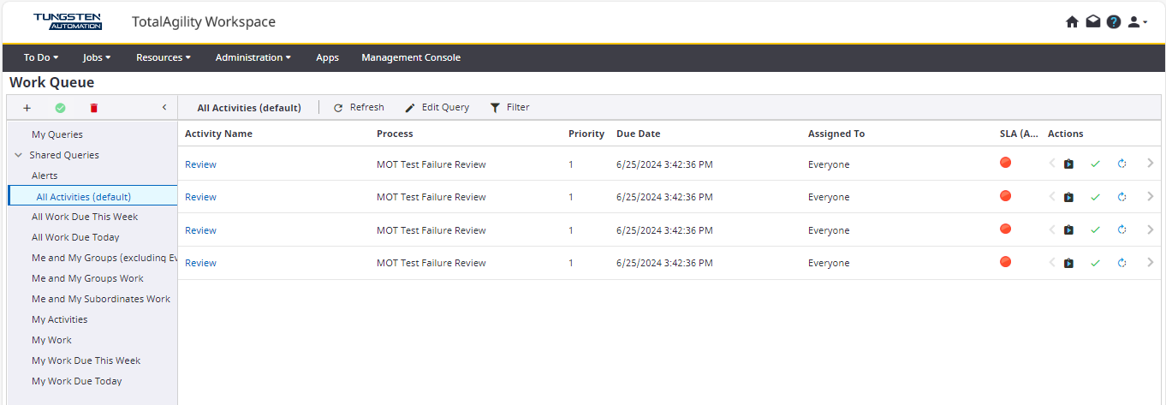This screenshot has height=405, width=1166.
Task: Click third row MOT Test Failure Review cell
Action: (431, 230)
